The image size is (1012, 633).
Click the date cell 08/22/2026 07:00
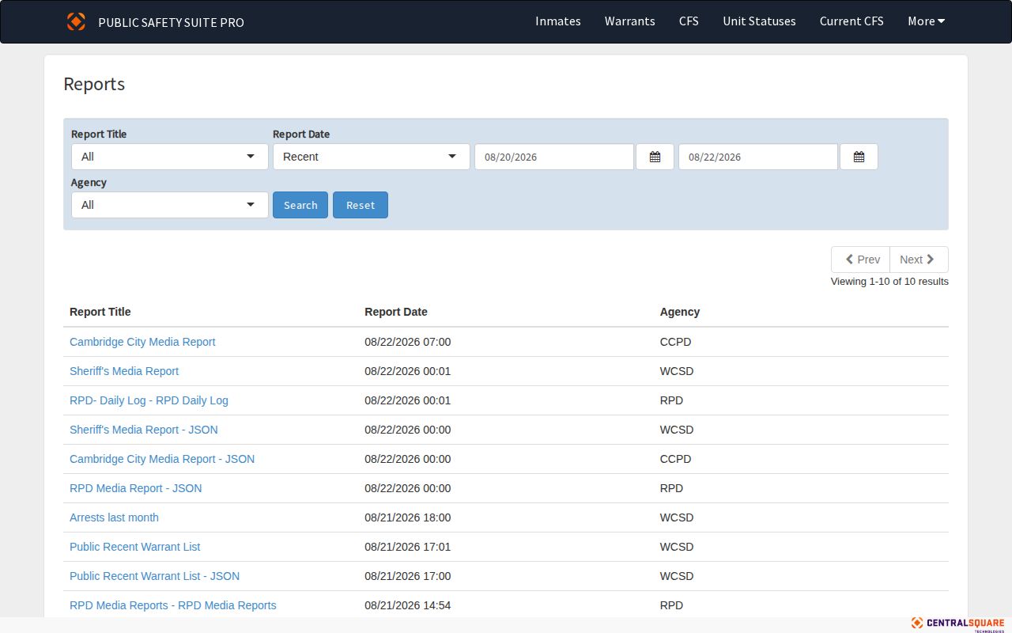click(408, 342)
